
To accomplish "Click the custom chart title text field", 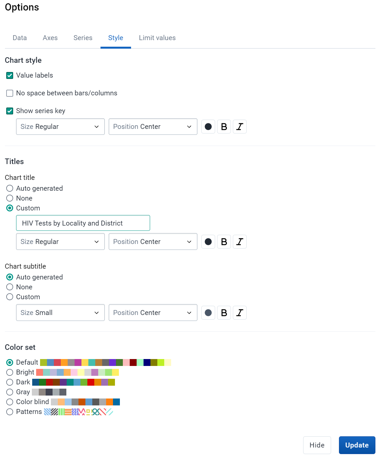I will tap(83, 223).
